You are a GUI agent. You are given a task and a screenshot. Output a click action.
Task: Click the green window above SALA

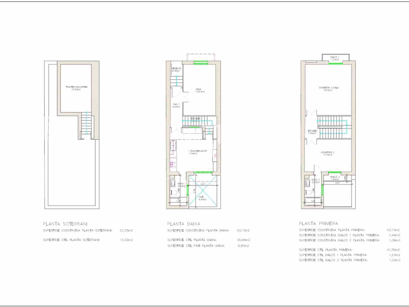click(201, 62)
